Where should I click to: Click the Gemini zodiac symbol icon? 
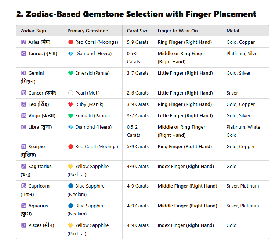click(x=23, y=73)
